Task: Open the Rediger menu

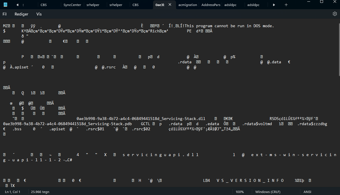Action: coord(22,14)
